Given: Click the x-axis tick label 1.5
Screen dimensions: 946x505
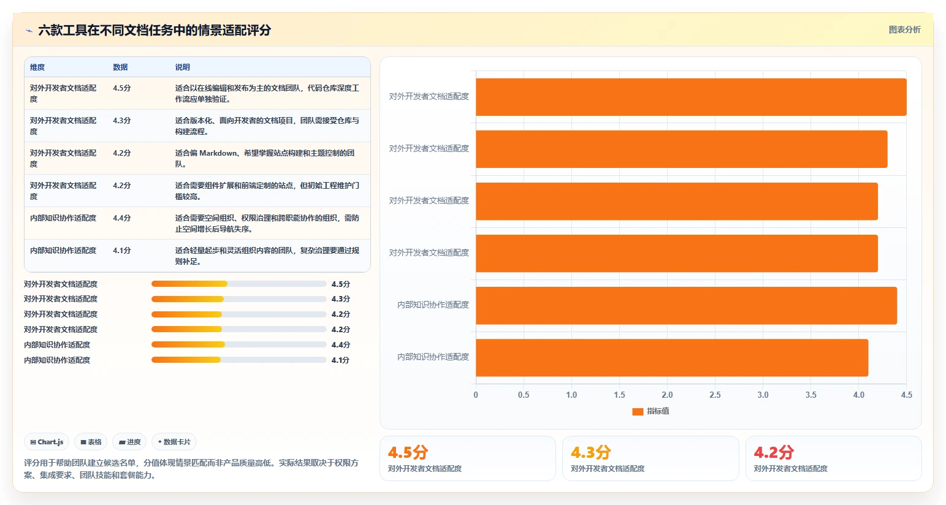Looking at the screenshot, I should click(619, 395).
